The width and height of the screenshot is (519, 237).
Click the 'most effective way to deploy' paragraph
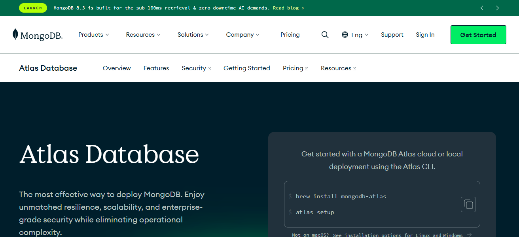point(112,213)
